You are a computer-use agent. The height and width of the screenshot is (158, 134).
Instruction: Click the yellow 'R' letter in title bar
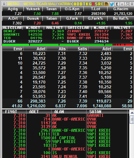(x=99, y=4)
